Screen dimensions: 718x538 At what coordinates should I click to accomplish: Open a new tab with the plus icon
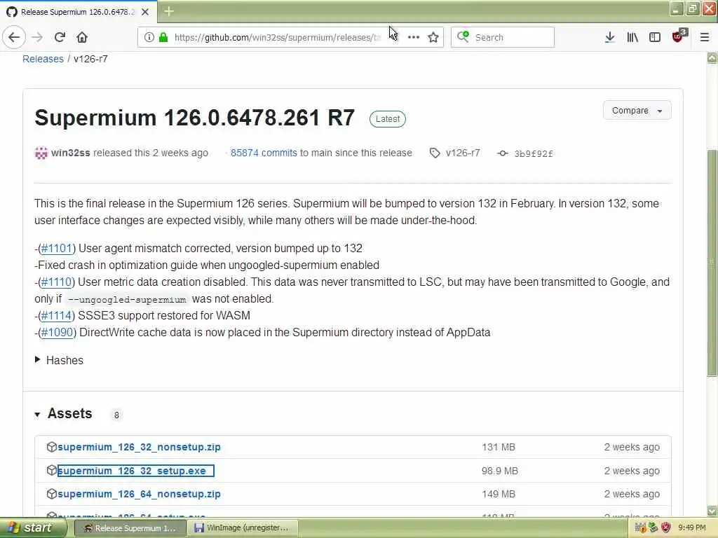click(169, 11)
